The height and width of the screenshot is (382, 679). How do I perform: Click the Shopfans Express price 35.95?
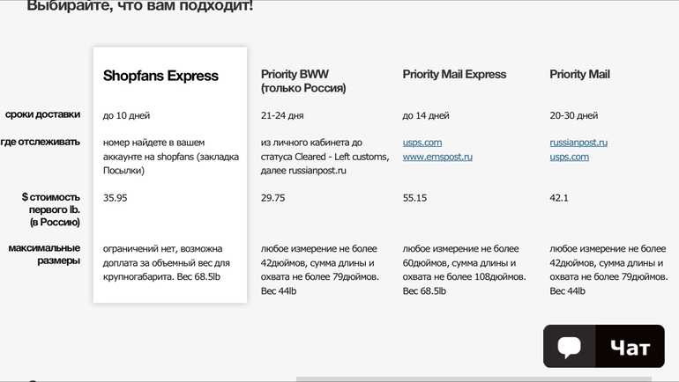116,198
